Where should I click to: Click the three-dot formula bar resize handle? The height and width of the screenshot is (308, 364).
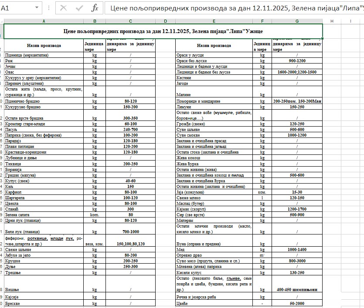coord(48,8)
